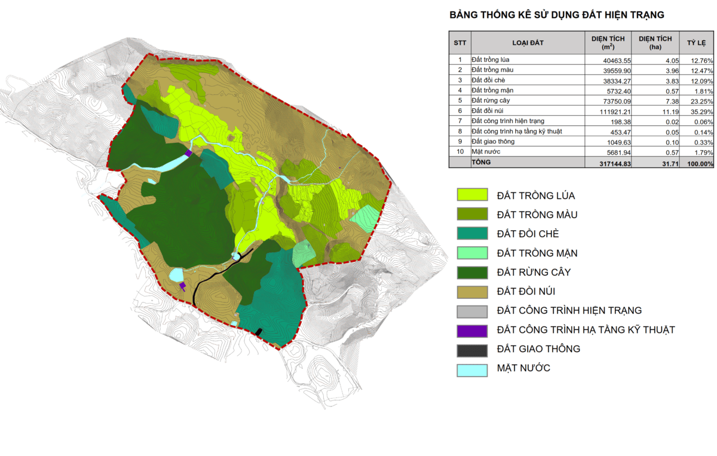Click the area value 38334.27
717x456 pixels.
pyautogui.click(x=615, y=81)
